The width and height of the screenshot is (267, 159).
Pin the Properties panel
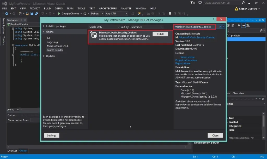tap(260, 99)
